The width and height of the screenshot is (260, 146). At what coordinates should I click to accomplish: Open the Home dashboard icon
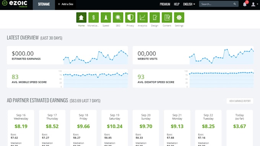point(81,18)
